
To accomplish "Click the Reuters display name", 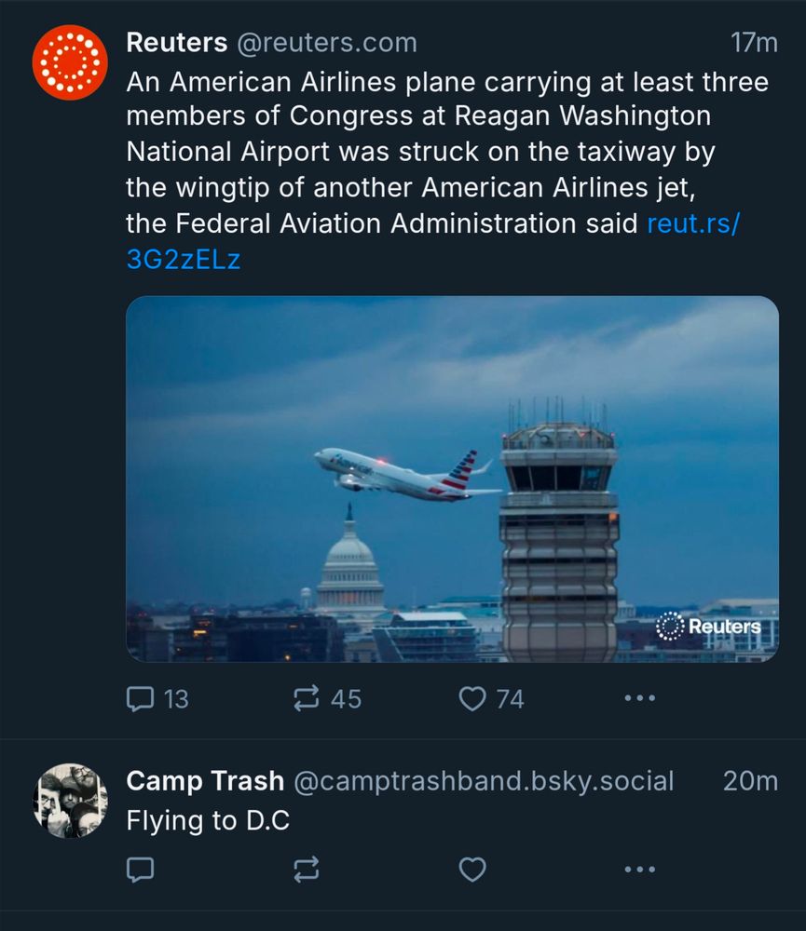I will [x=176, y=43].
